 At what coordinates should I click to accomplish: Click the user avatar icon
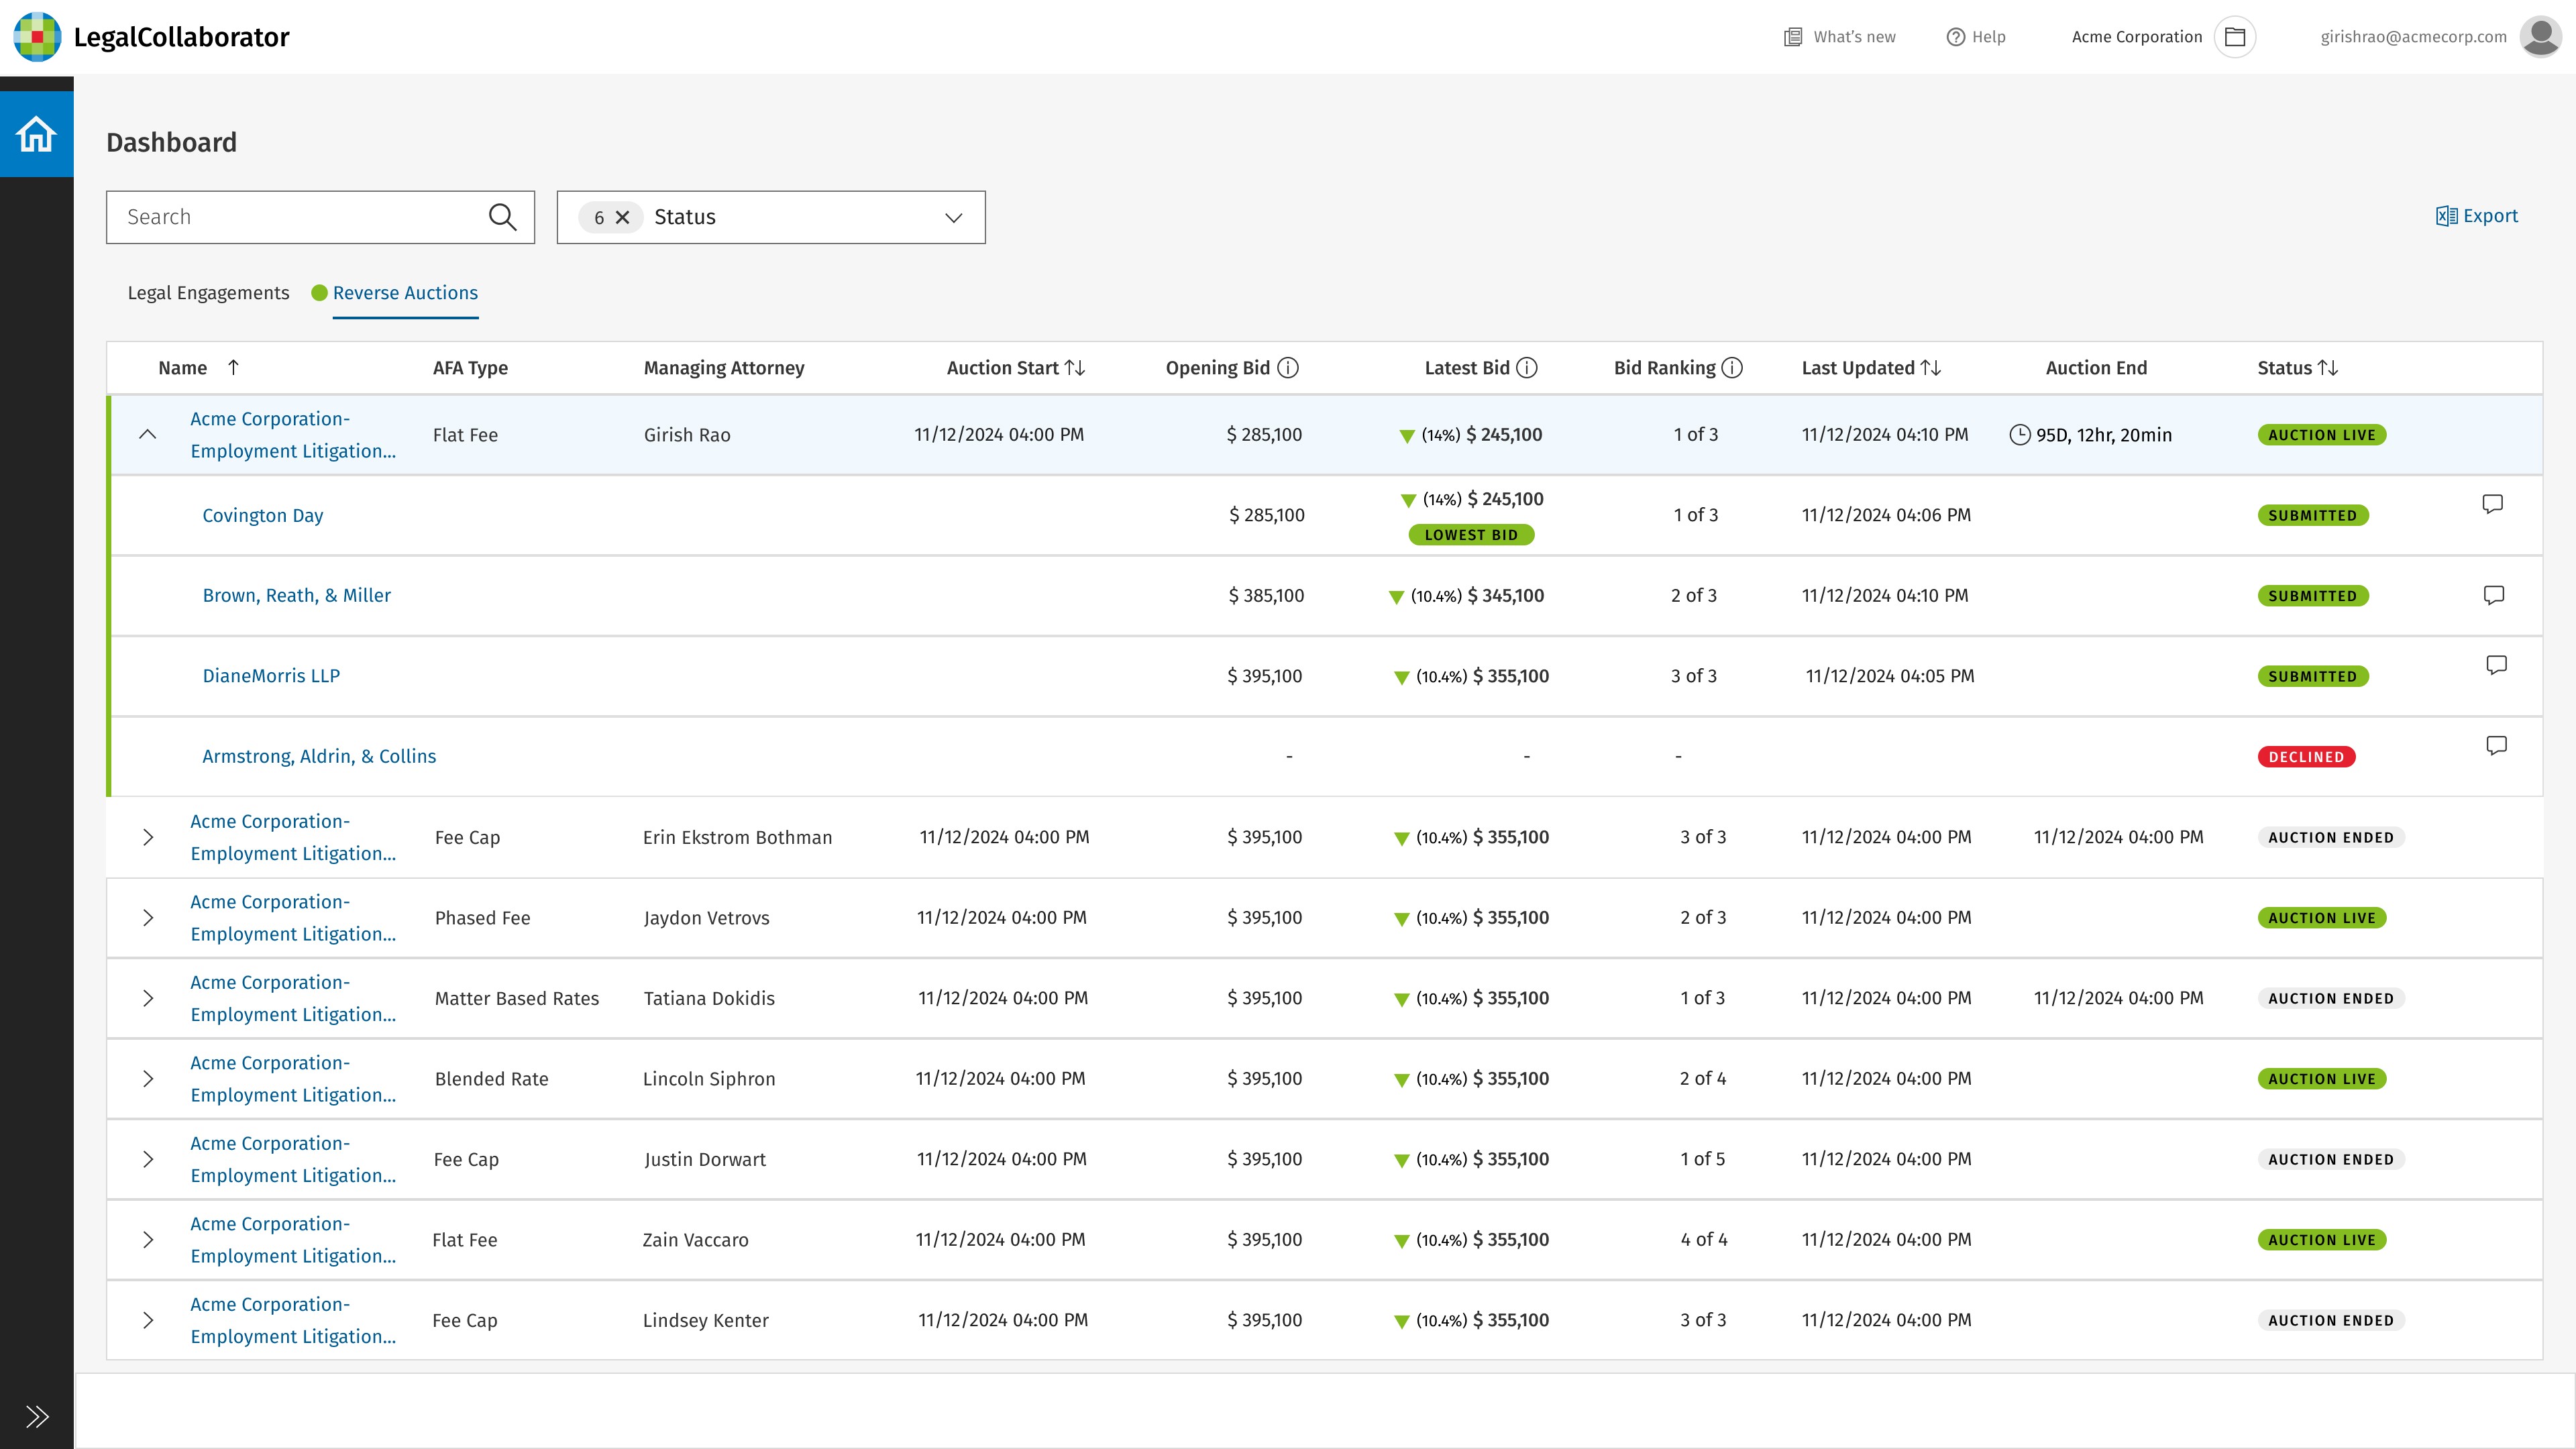2540,37
